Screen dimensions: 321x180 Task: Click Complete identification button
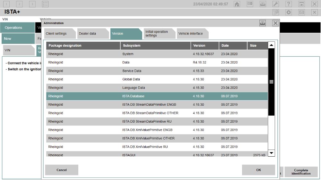[301, 172]
